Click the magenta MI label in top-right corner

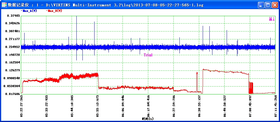click(272, 19)
